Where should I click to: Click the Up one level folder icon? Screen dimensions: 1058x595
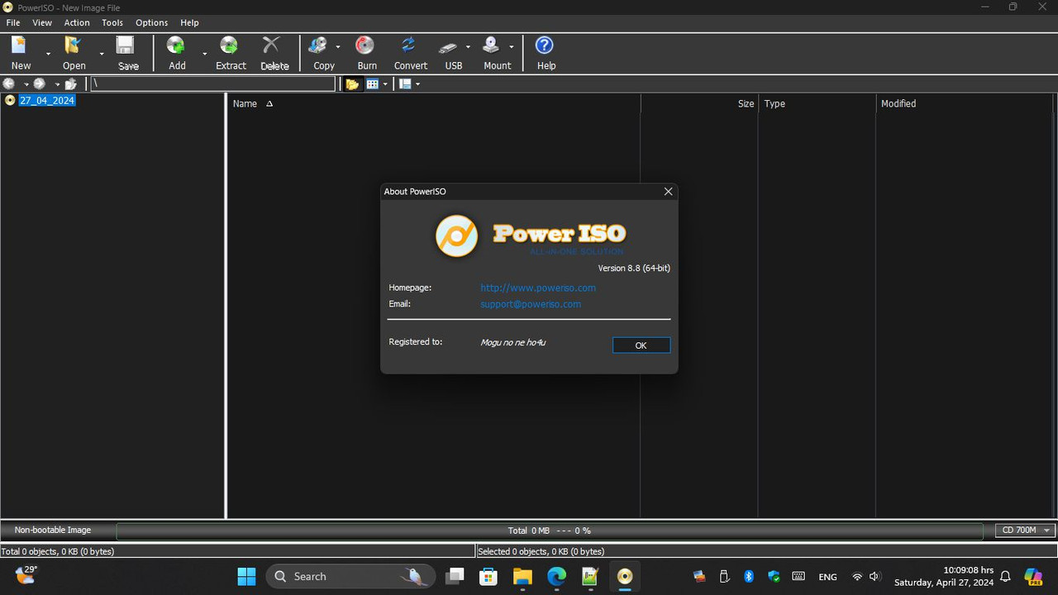pos(71,83)
